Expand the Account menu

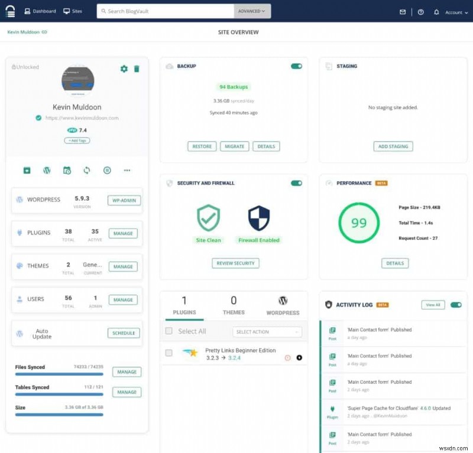tap(455, 12)
